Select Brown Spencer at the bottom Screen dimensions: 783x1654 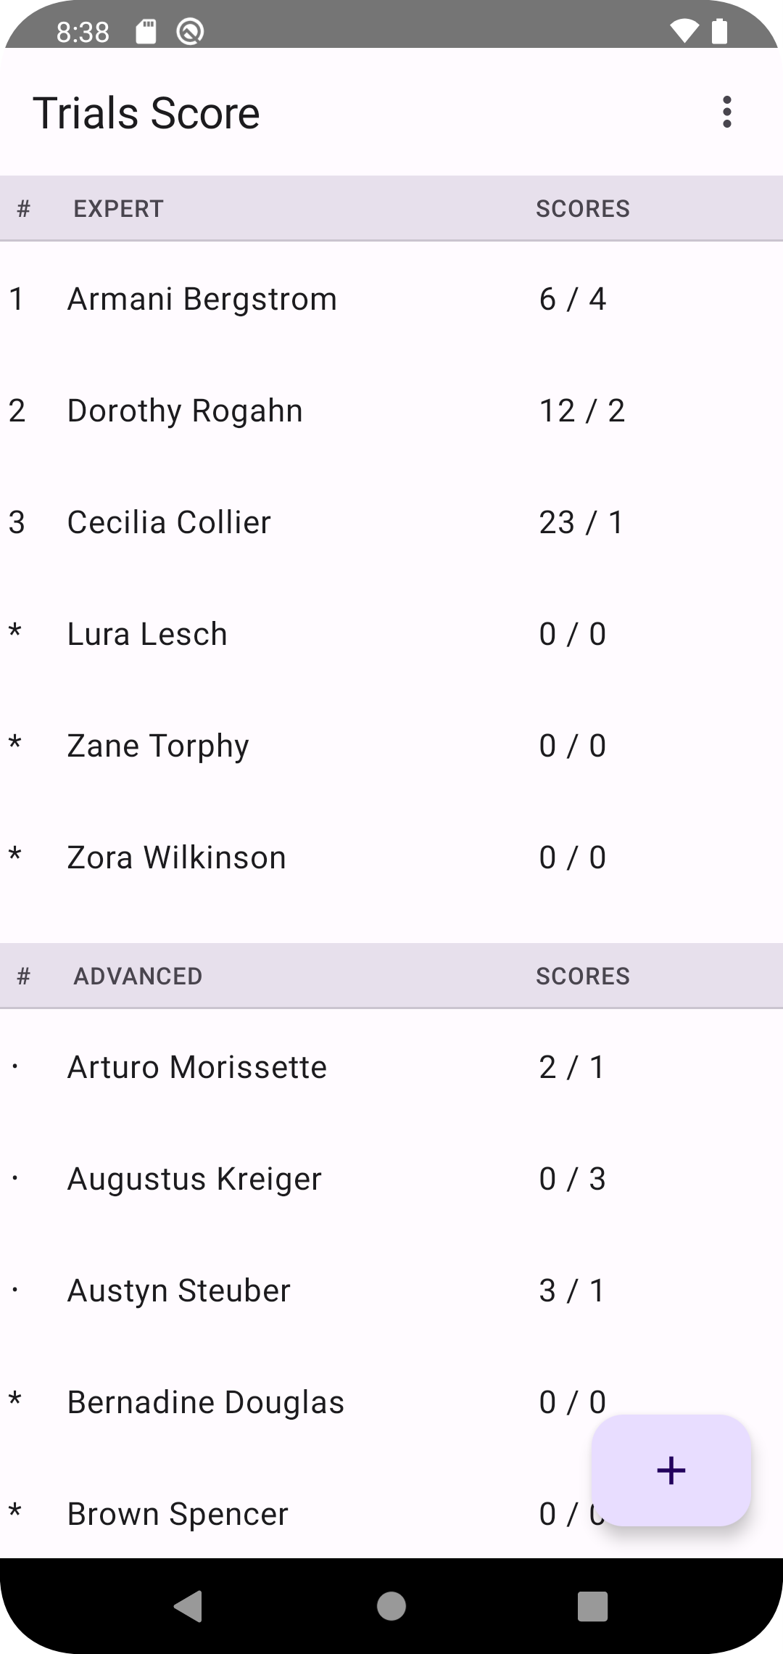(x=178, y=1514)
